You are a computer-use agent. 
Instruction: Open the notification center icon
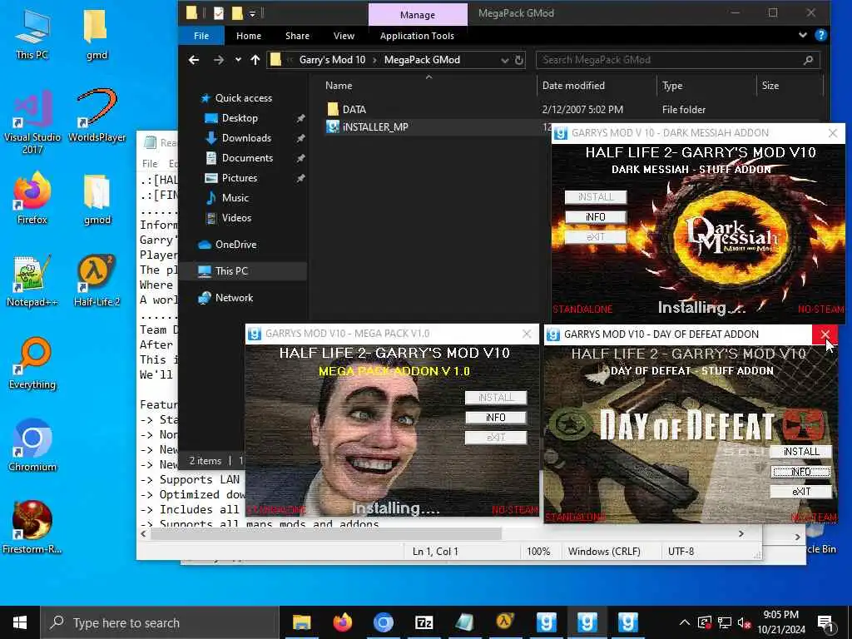click(826, 622)
